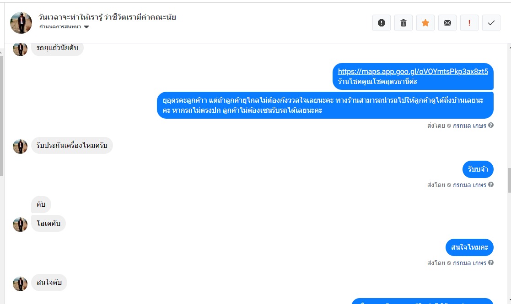Click help icon under the รับจ้า message
Screen dimensions: 511x304
pyautogui.click(x=491, y=185)
